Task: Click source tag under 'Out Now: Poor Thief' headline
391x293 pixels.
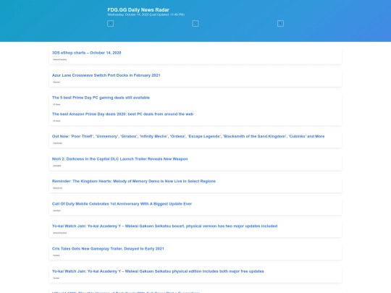Action: 58,143
